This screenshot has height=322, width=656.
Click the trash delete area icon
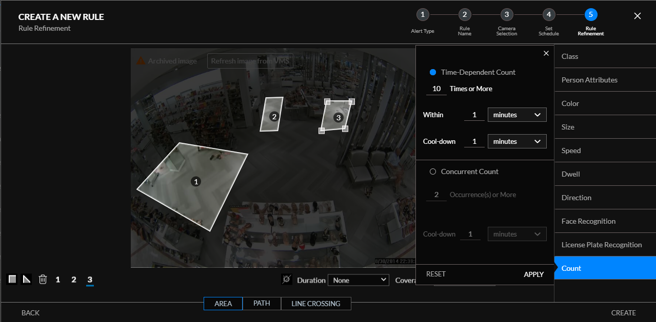tap(43, 279)
